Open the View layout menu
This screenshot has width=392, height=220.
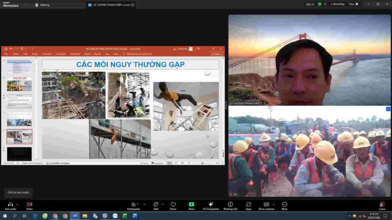[353, 4]
